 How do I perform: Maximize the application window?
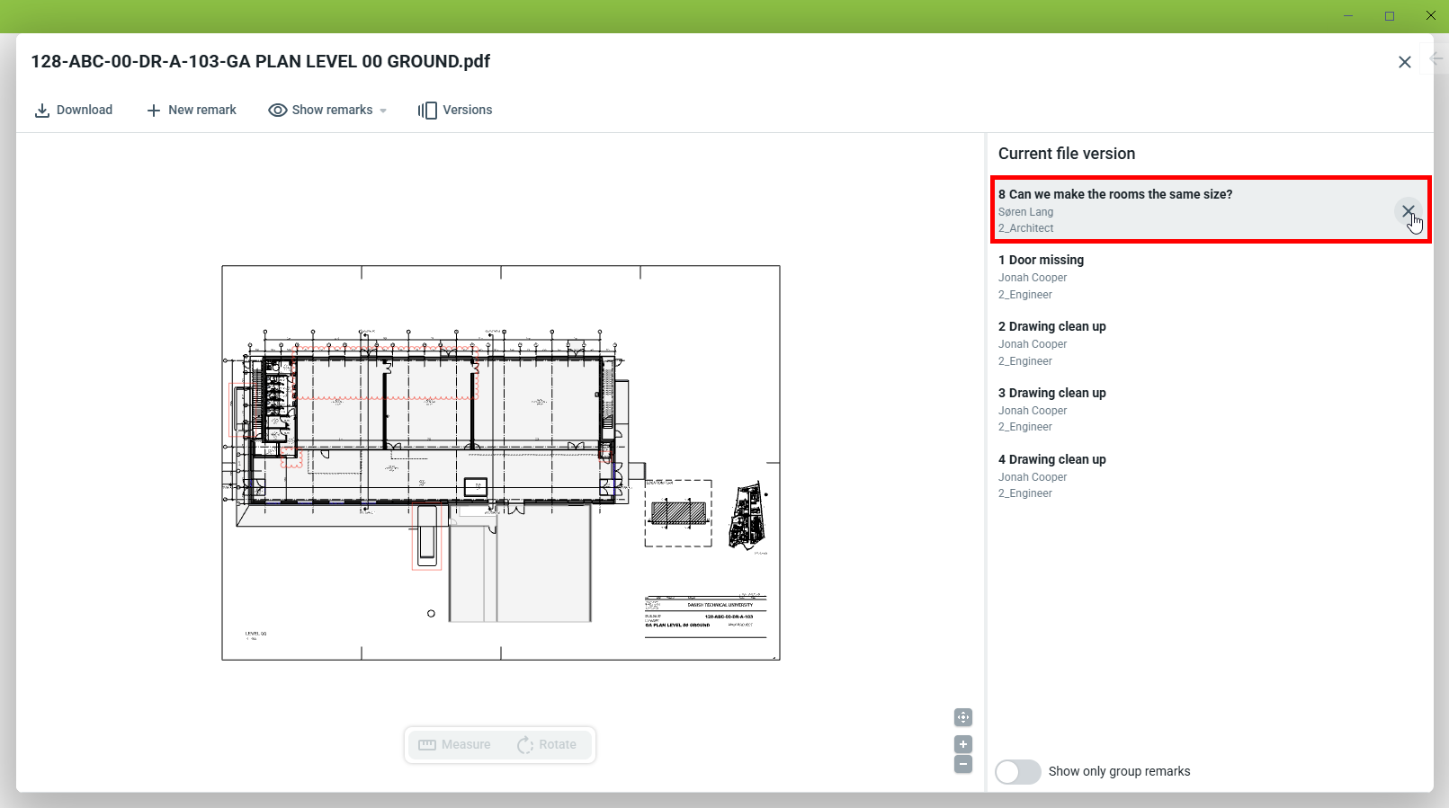(1390, 16)
